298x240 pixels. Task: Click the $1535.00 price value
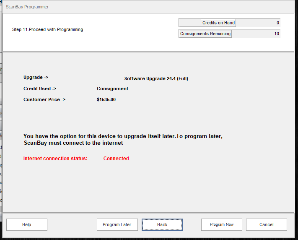point(106,99)
